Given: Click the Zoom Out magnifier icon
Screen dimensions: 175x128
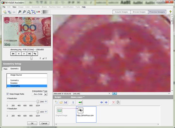Looking at the screenshot, I should pos(24,12).
